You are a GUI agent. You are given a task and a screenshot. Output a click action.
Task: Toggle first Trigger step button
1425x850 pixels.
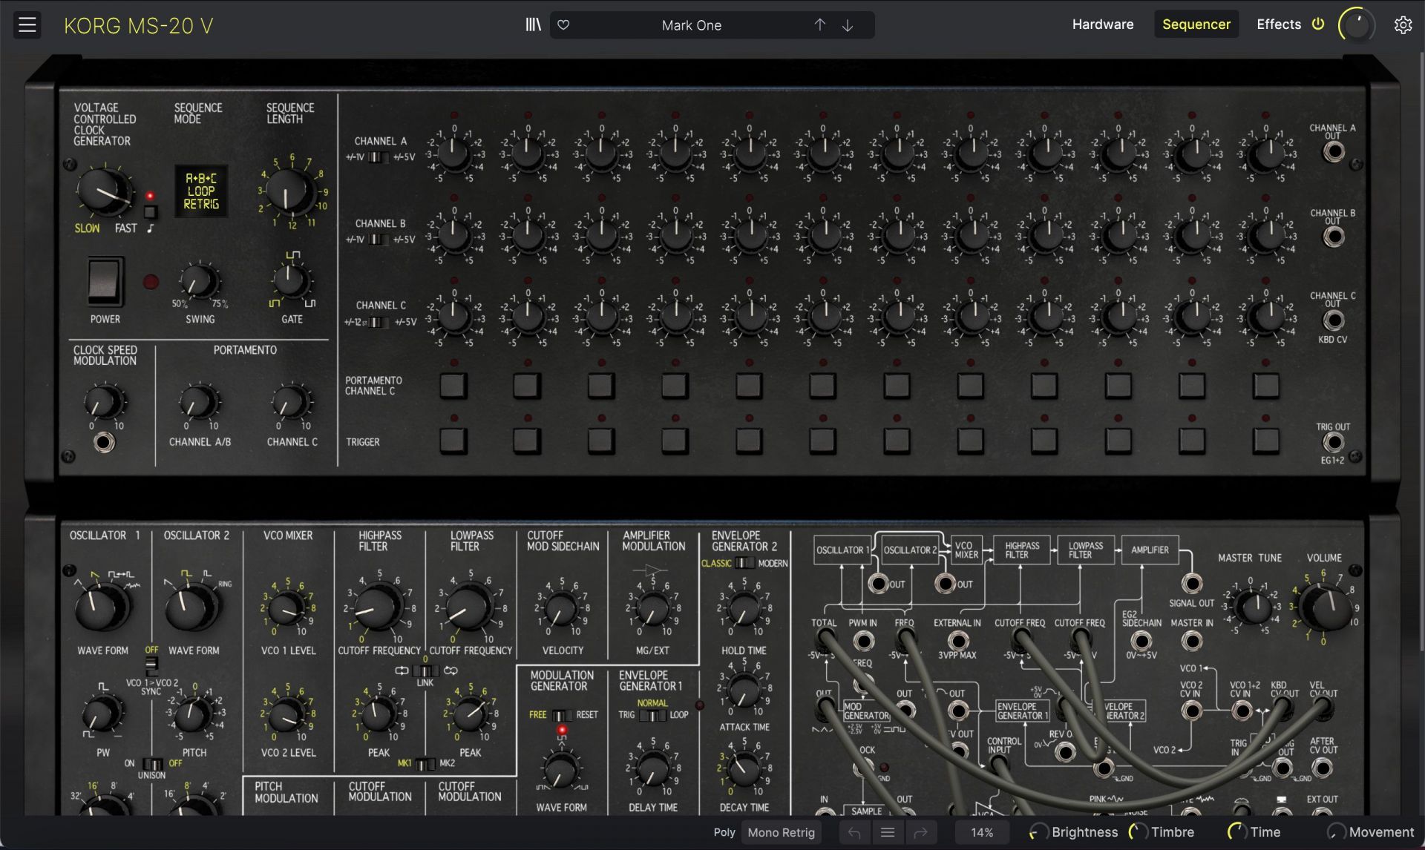(453, 441)
